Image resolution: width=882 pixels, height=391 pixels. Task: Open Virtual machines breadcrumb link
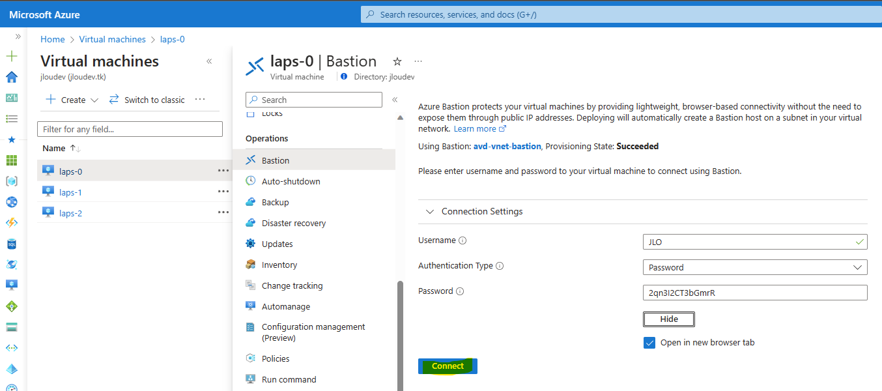[x=113, y=39]
